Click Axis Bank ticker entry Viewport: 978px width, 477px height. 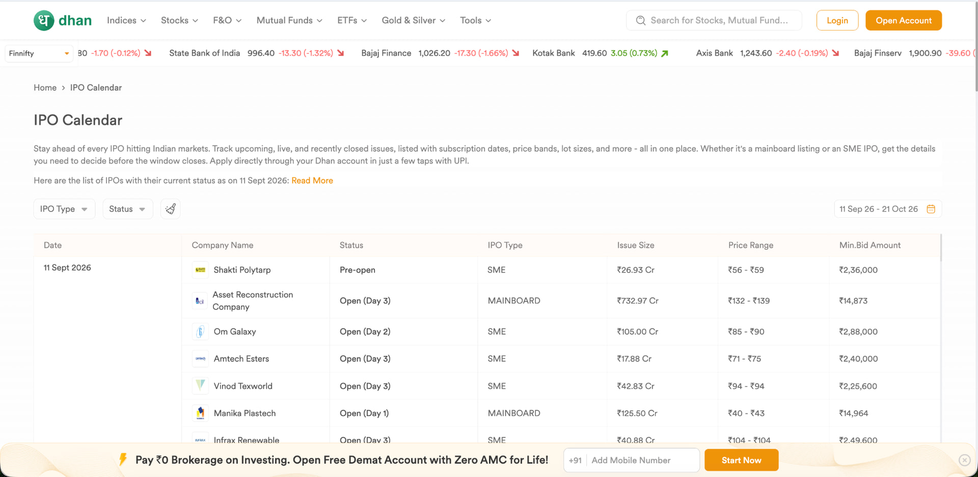coord(768,53)
